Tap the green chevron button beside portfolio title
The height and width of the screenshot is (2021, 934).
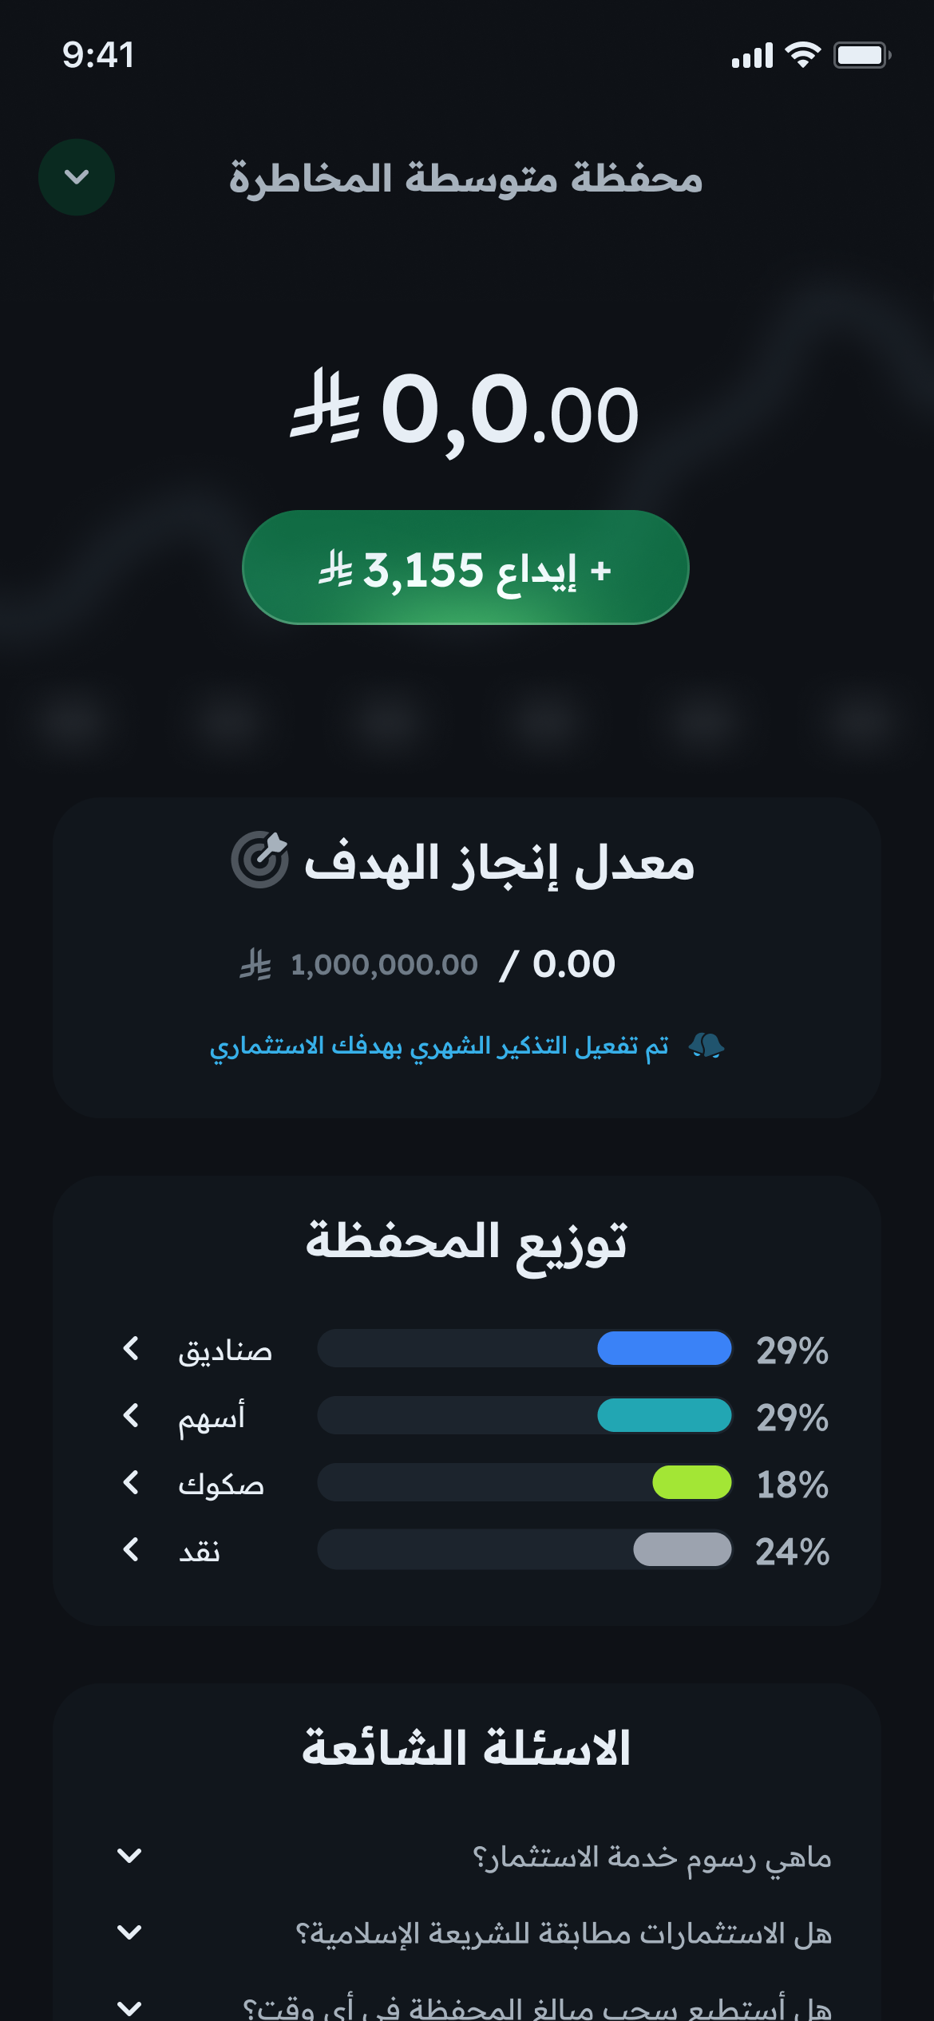click(77, 177)
